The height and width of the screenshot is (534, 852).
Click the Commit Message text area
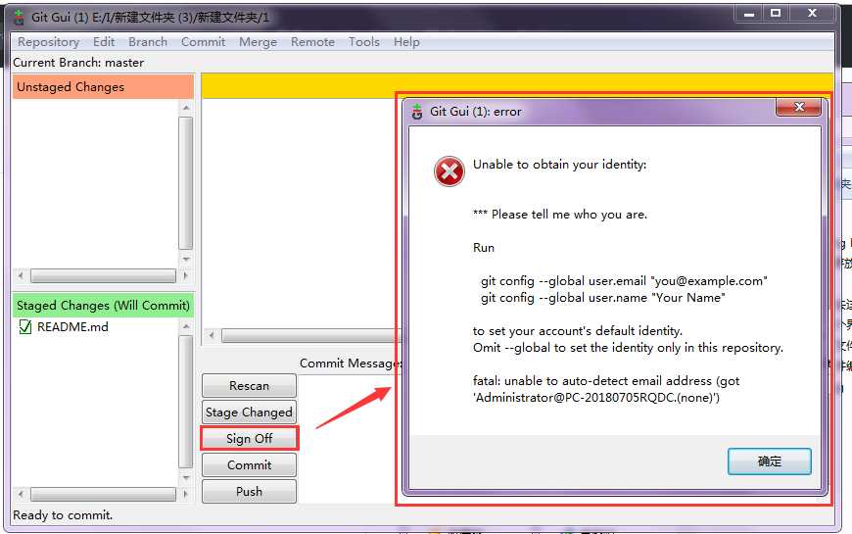(347, 439)
